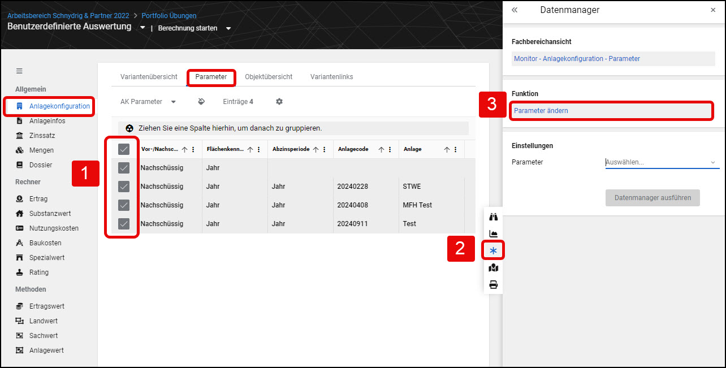
Task: Uncheck the MFH Test row checkbox
Action: click(124, 205)
